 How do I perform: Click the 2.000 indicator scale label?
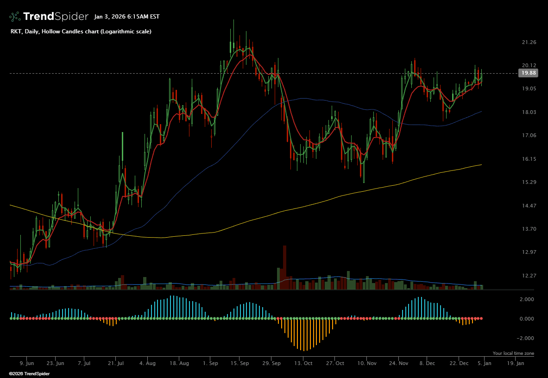528,299
